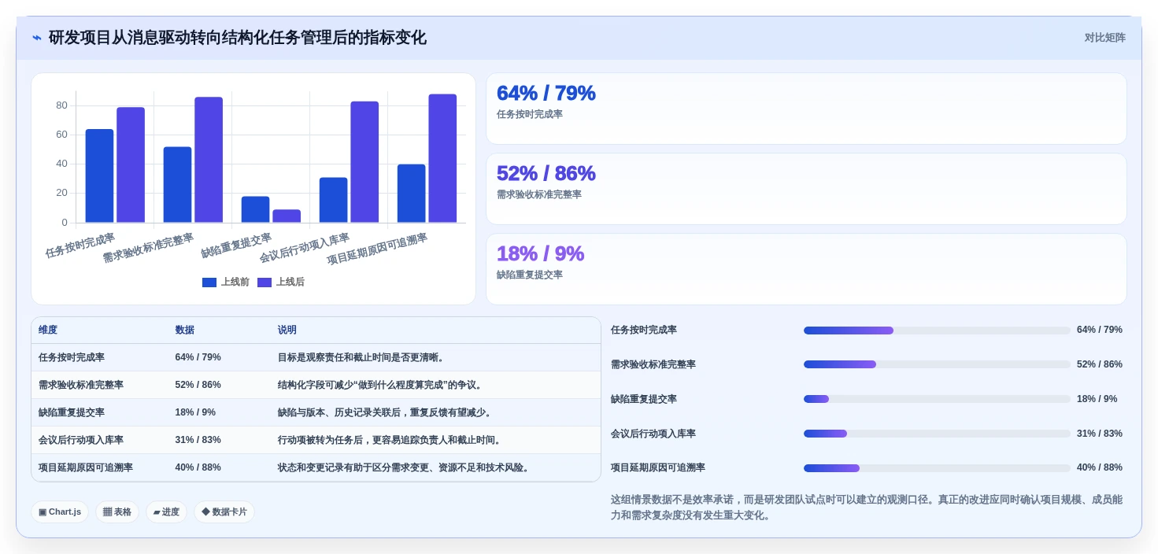Image resolution: width=1158 pixels, height=554 pixels.
Task: Select the 52% / 86% stat card
Action: [x=806, y=189]
